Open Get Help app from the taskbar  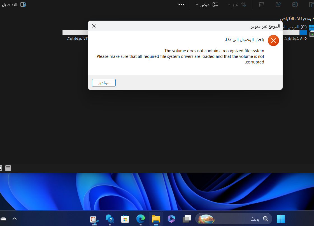pyautogui.click(x=110, y=219)
